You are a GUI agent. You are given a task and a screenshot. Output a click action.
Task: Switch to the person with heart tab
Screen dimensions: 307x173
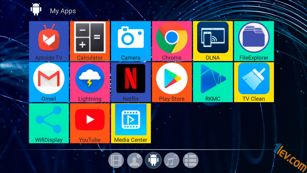coord(135,160)
